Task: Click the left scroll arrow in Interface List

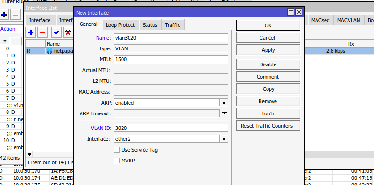Action: pyautogui.click(x=29, y=154)
